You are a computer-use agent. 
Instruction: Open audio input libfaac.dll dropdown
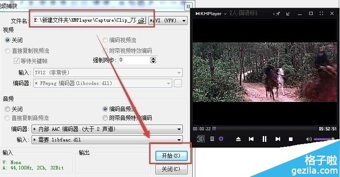107,140
